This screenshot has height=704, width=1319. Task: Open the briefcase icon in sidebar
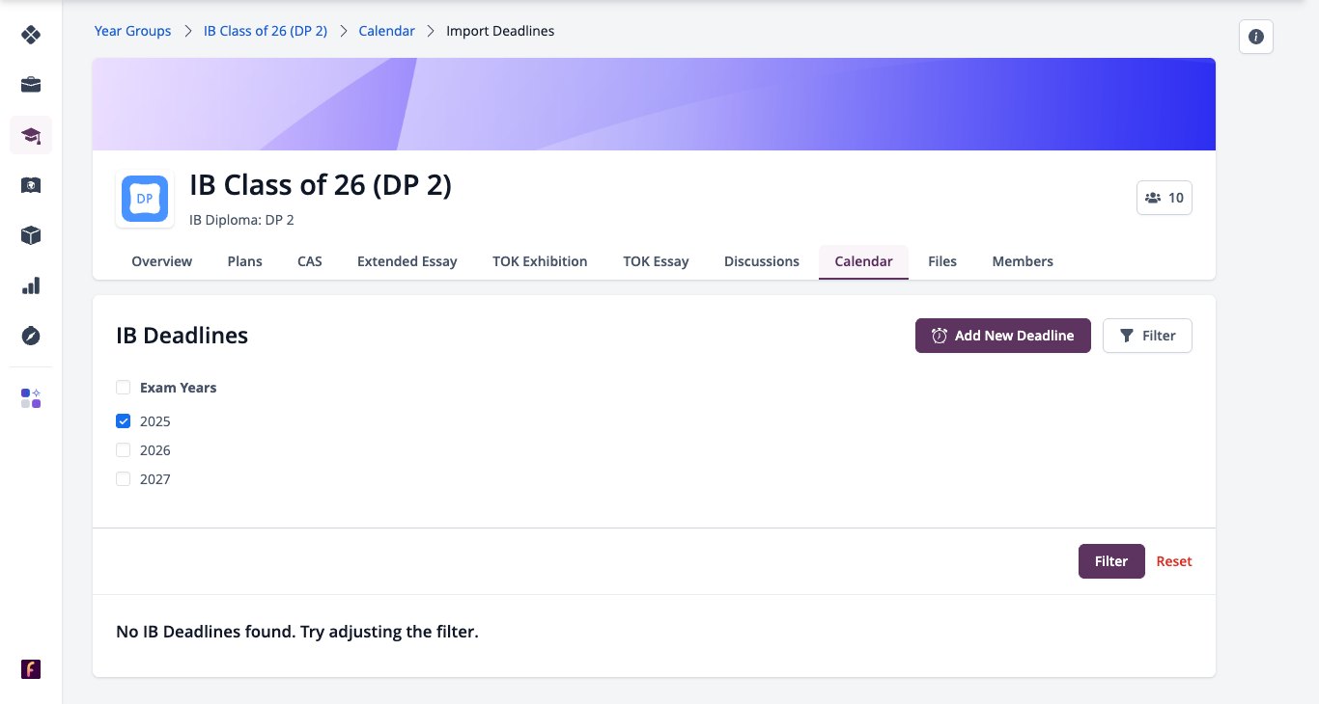[x=31, y=85]
